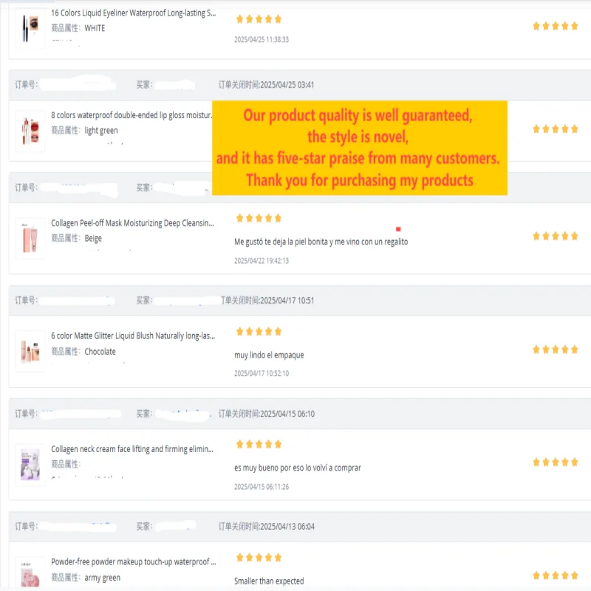Image resolution: width=591 pixels, height=591 pixels.
Task: Open the Powder-free powder makeup thumbnail
Action: coord(30,574)
